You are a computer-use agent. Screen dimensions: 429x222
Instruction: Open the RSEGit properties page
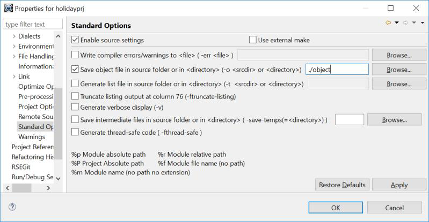pyautogui.click(x=21, y=167)
